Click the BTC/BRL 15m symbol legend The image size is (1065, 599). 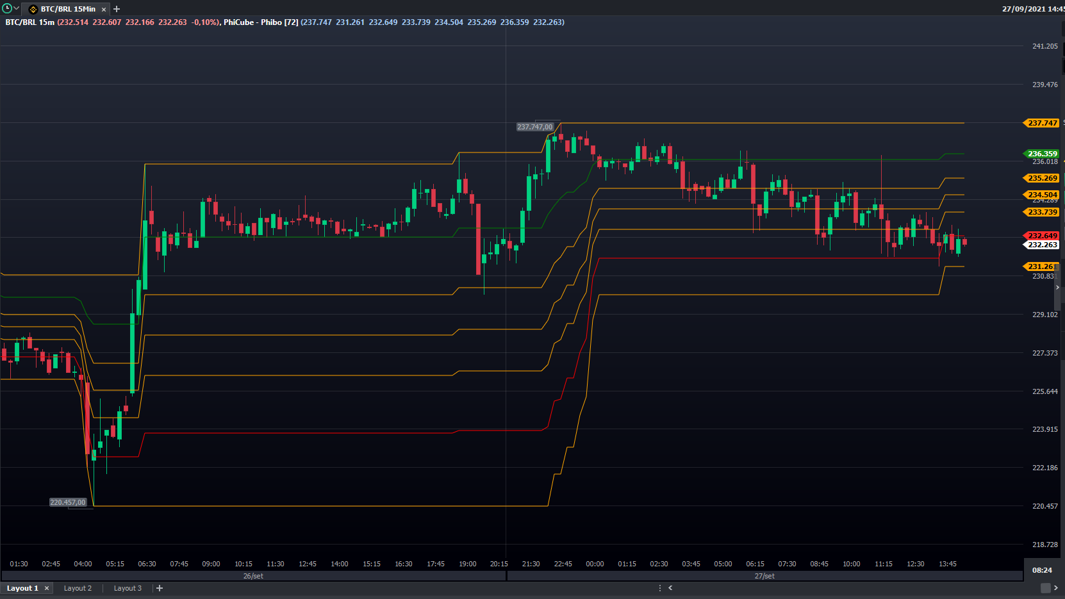pos(30,22)
